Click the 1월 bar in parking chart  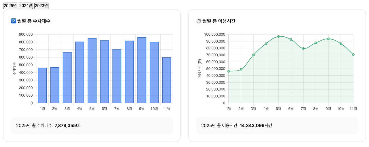(x=42, y=85)
